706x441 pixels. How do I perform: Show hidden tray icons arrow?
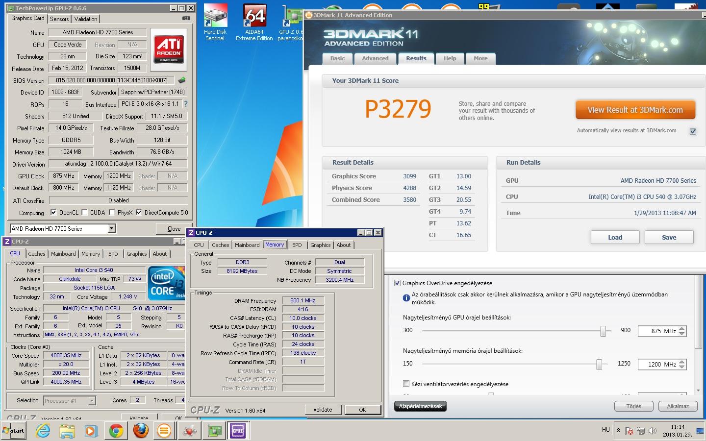[618, 430]
